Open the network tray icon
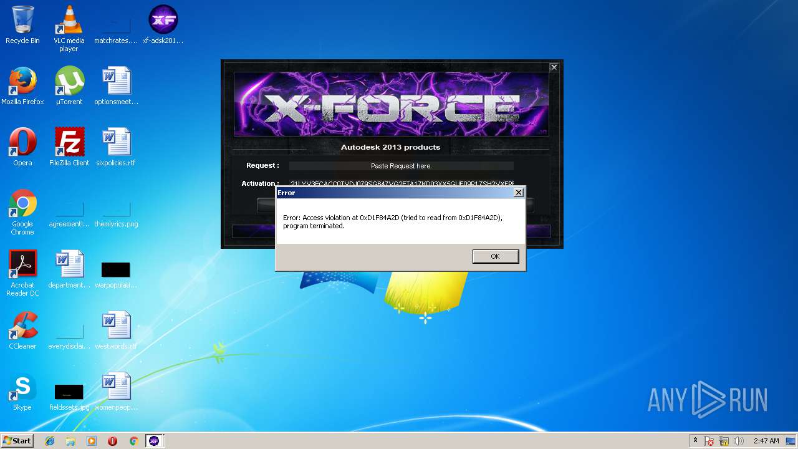 pyautogui.click(x=724, y=441)
